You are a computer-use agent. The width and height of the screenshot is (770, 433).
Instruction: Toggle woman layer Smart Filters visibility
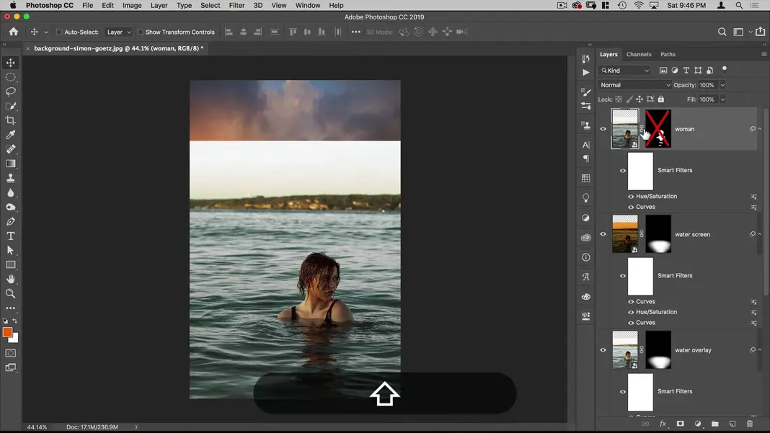click(623, 170)
